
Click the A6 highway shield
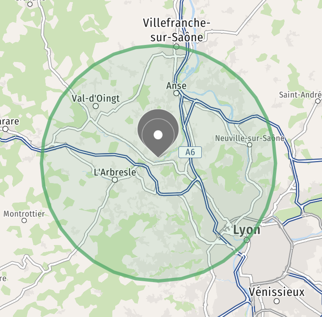click(190, 152)
